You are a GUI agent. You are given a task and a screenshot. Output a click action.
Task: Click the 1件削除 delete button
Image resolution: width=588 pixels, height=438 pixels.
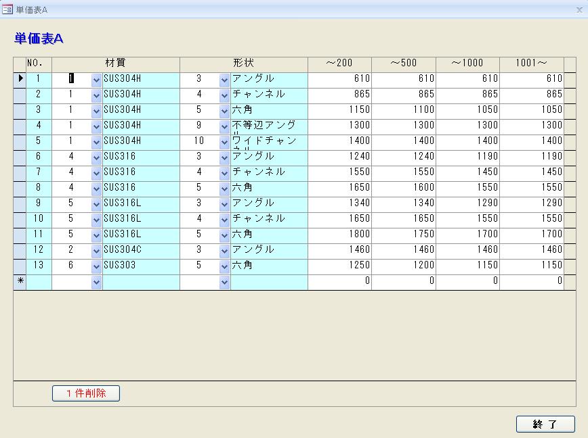point(86,393)
